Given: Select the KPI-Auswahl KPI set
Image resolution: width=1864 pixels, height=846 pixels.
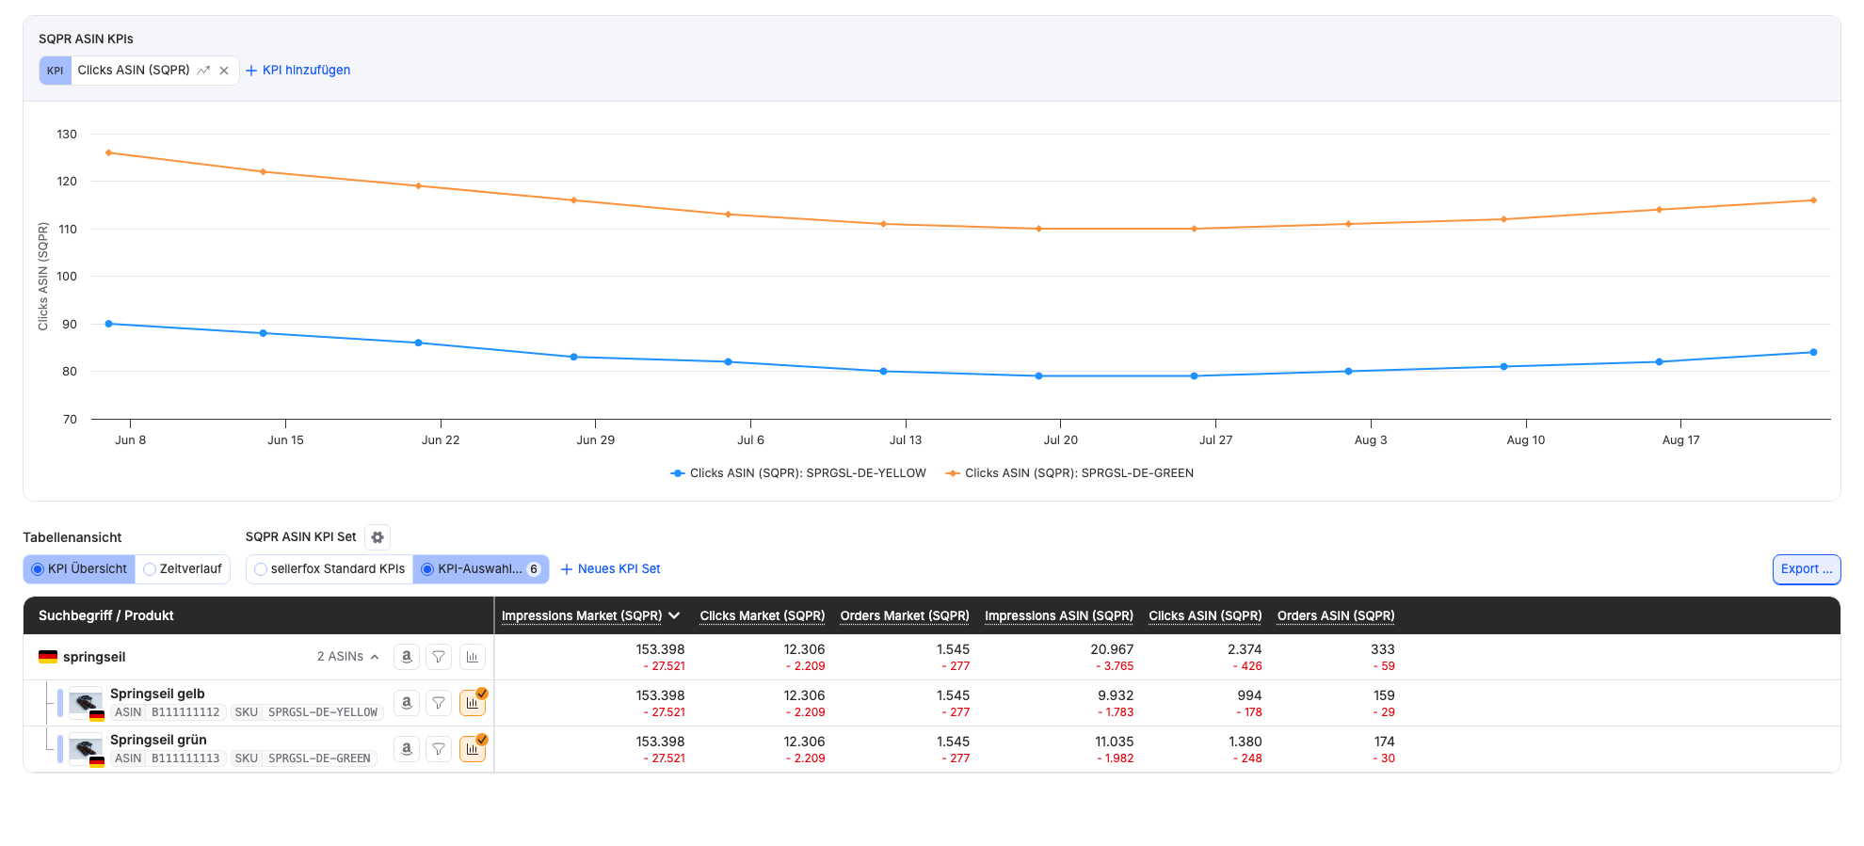Looking at the screenshot, I should [481, 569].
